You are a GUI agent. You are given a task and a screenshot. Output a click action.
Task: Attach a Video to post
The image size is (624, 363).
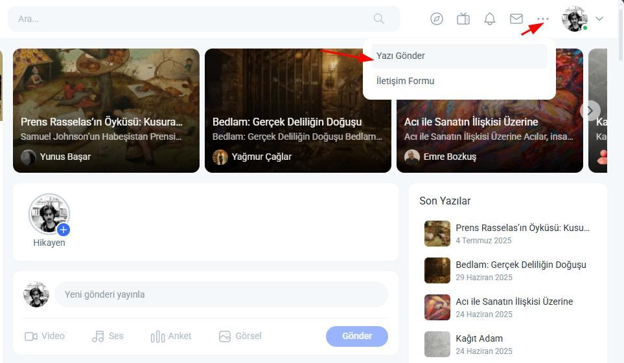pos(45,336)
